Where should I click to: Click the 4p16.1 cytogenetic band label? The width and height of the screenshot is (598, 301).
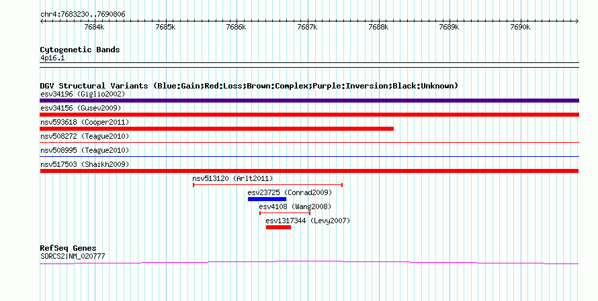pyautogui.click(x=52, y=58)
